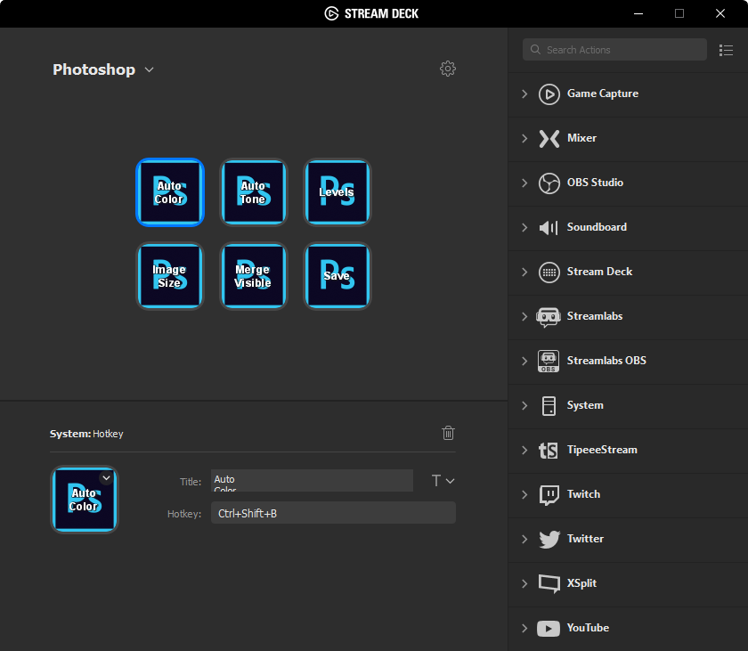Open profile settings gear icon

point(448,69)
